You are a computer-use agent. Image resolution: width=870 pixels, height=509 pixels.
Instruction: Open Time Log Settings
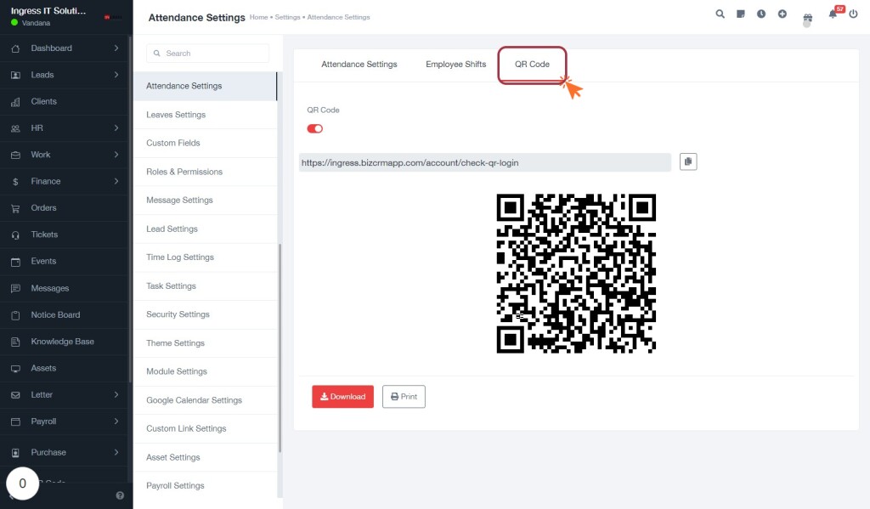[x=206, y=257]
